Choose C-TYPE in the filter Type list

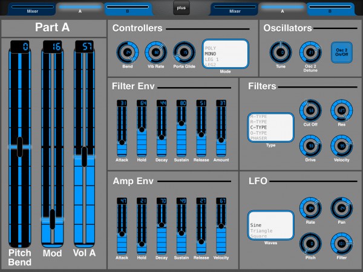[x=258, y=127]
